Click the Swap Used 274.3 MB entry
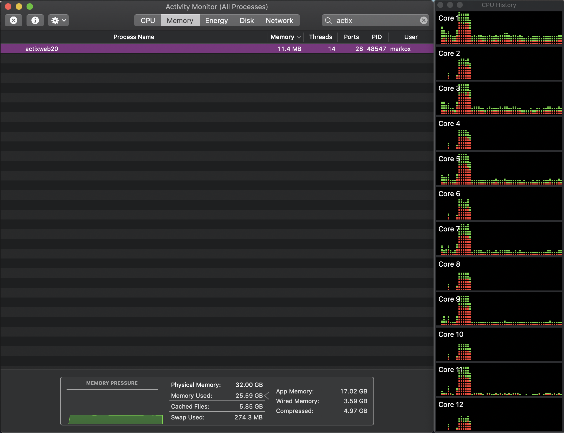 pyautogui.click(x=217, y=417)
